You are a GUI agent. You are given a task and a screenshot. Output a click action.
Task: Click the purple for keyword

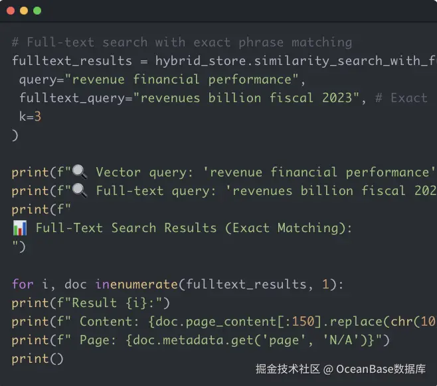click(22, 284)
